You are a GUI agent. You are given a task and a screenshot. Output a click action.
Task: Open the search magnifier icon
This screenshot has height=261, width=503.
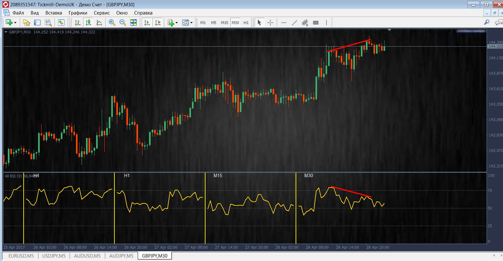point(487,22)
